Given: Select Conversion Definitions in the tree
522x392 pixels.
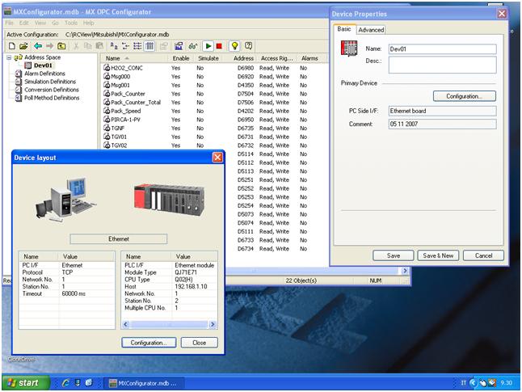Looking at the screenshot, I should (52, 90).
